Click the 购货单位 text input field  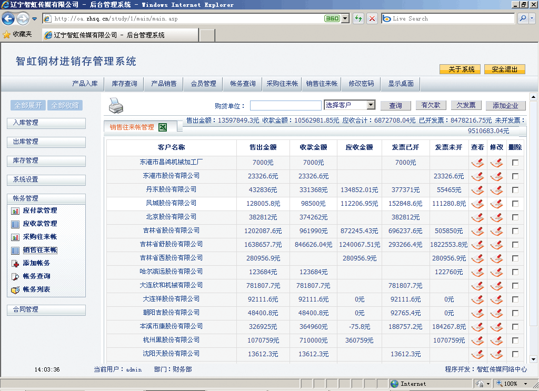click(285, 106)
